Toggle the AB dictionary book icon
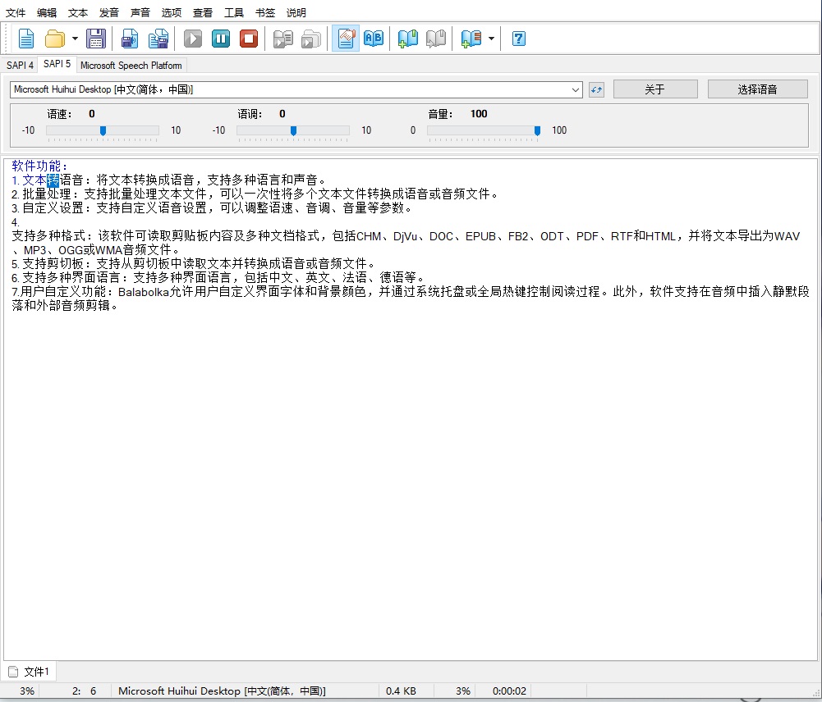Screen dimensions: 822x702 tap(374, 39)
